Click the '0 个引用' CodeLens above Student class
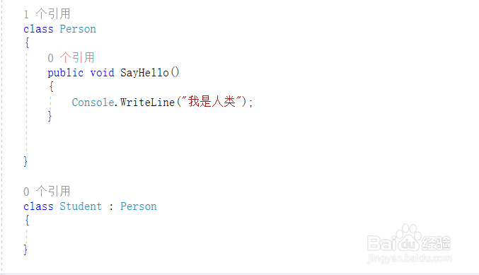The height and width of the screenshot is (275, 479). [x=47, y=192]
